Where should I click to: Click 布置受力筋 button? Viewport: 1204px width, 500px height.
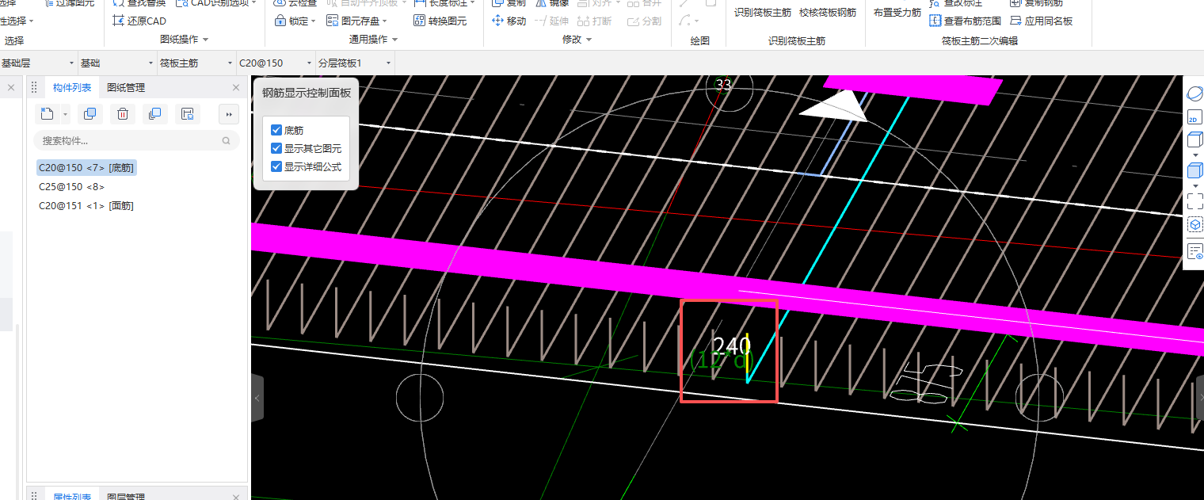point(897,13)
